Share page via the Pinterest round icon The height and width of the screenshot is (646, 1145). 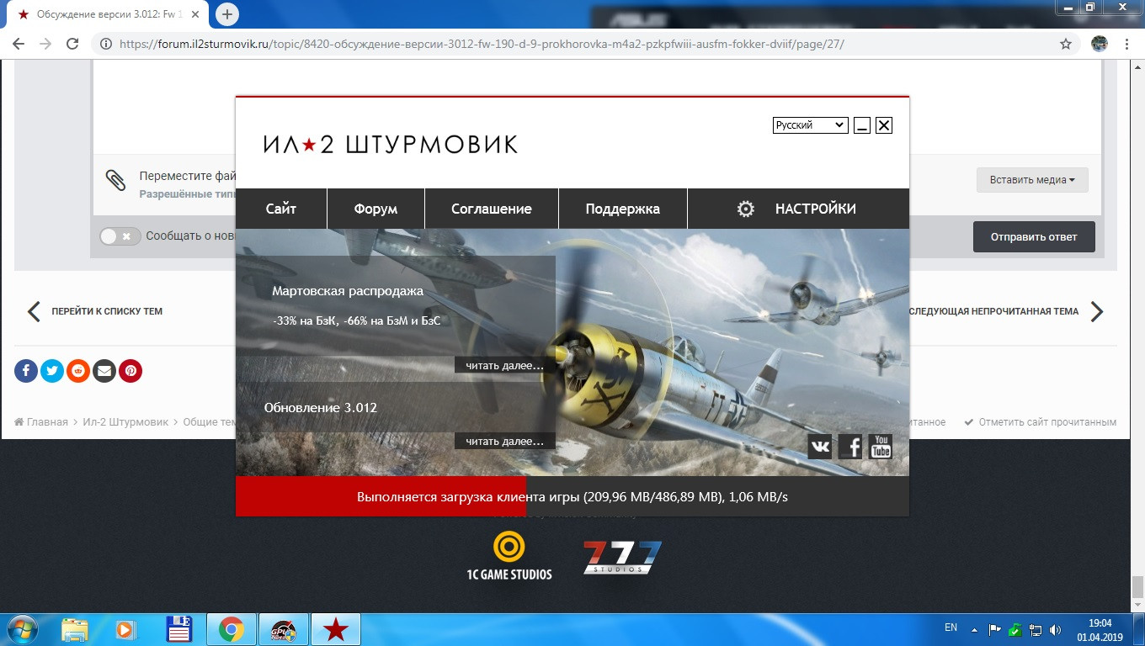tap(130, 370)
